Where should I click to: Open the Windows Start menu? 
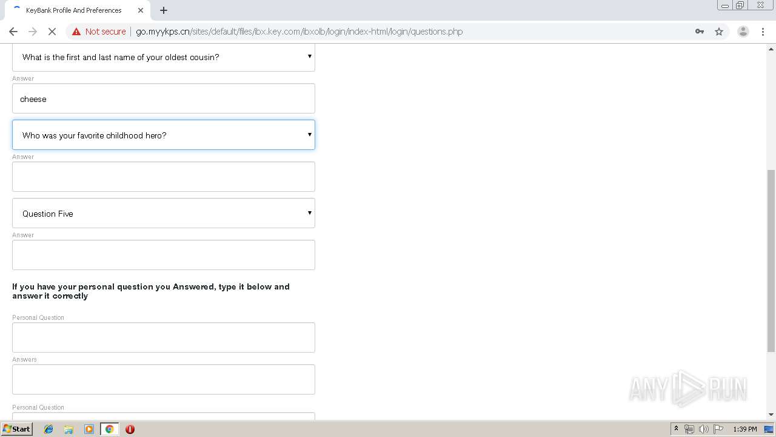coord(17,429)
